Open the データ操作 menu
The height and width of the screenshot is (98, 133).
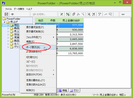[19, 9]
